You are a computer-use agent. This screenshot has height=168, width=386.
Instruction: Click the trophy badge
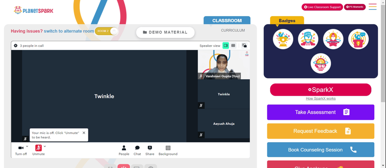[283, 39]
